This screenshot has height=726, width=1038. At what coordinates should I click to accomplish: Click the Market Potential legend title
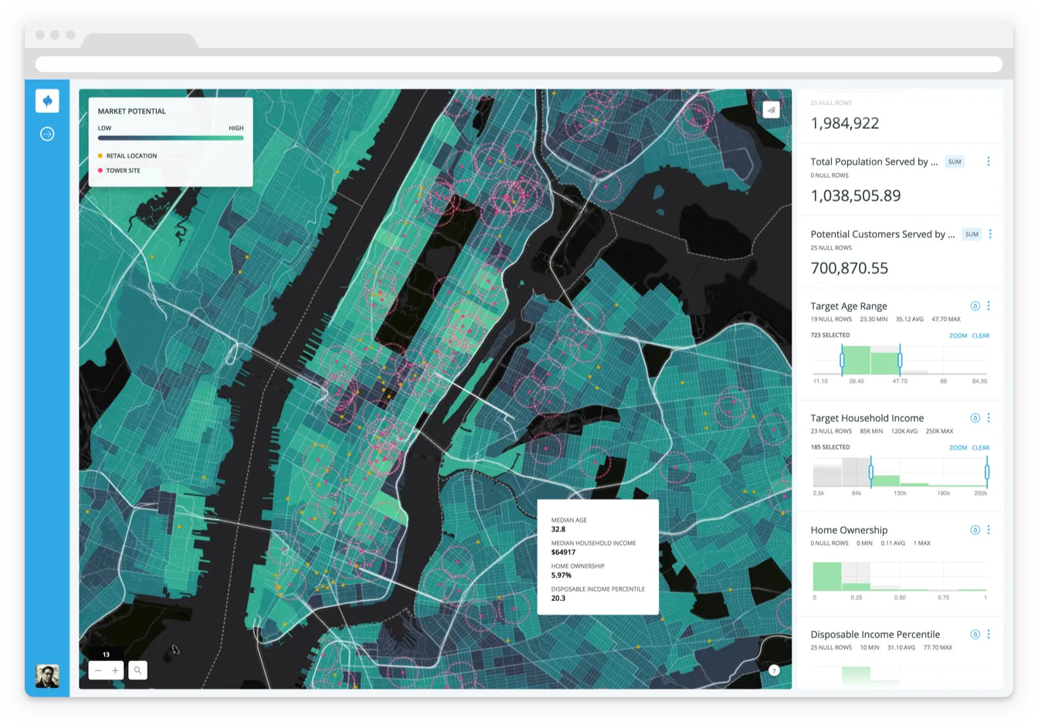pyautogui.click(x=131, y=110)
